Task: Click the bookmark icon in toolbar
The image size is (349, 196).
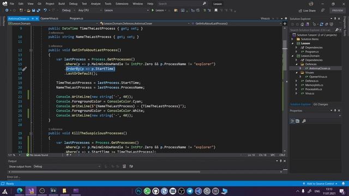Action: click(216, 10)
